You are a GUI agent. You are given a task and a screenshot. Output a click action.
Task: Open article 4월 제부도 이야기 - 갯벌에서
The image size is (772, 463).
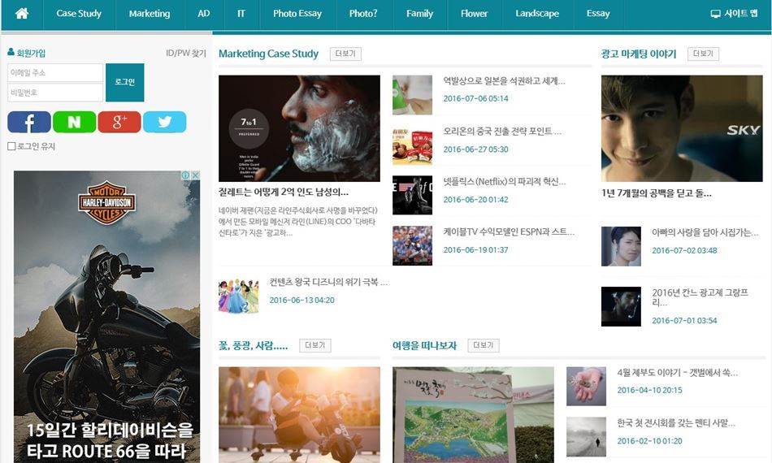coord(678,373)
